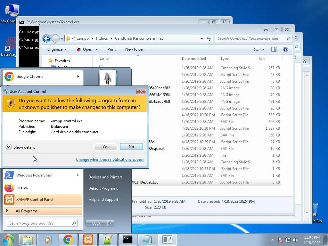Click Print in Explorer toolbar
This screenshot has width=328, height=246.
[111, 49]
